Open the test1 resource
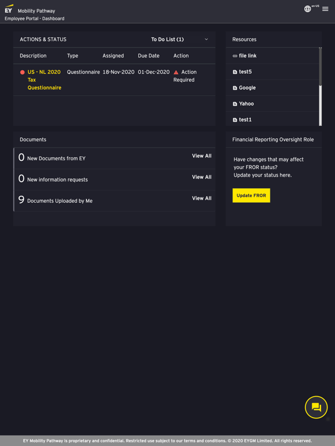 pyautogui.click(x=245, y=120)
